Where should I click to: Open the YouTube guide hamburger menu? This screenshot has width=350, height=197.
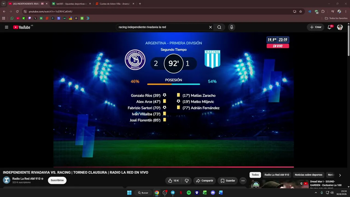(7, 27)
